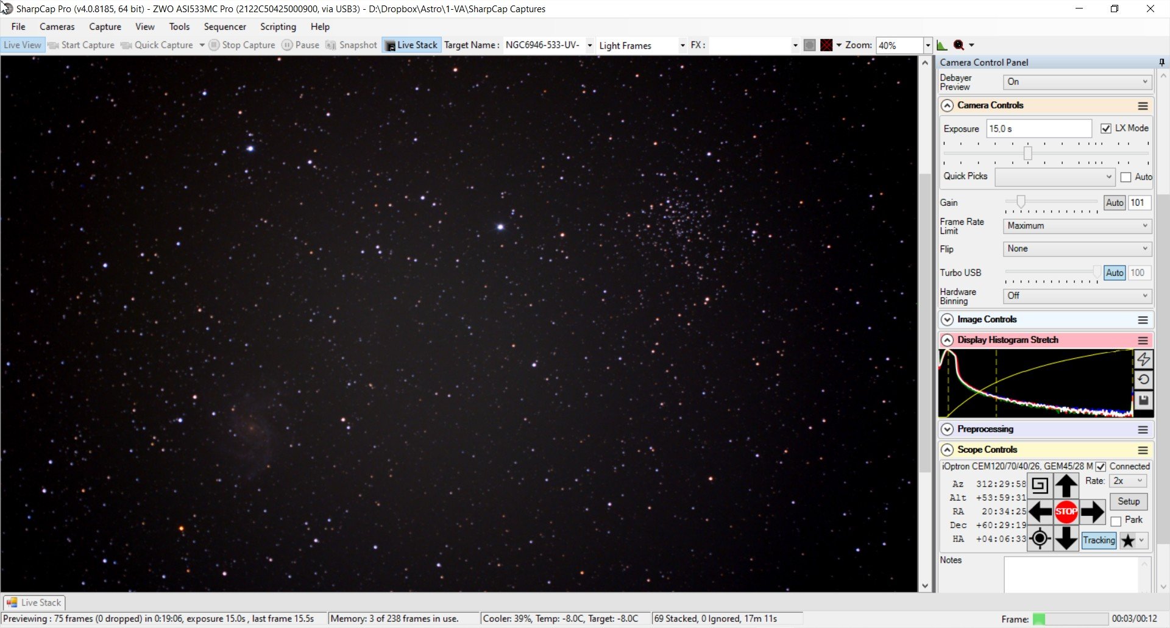Open the Target Name dropdown

pos(589,45)
